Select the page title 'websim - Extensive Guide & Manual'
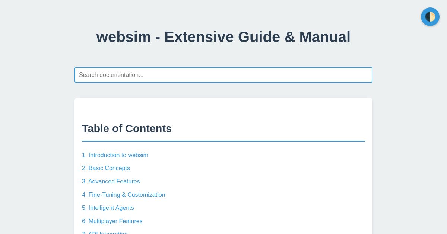447x234 pixels. coord(223,37)
